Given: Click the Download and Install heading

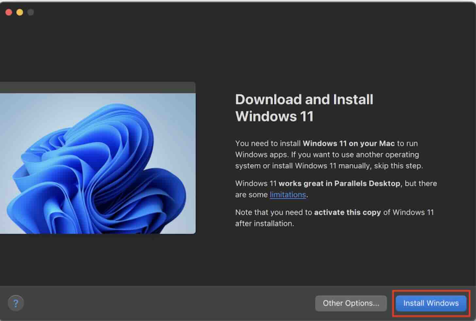Looking at the screenshot, I should [x=304, y=99].
